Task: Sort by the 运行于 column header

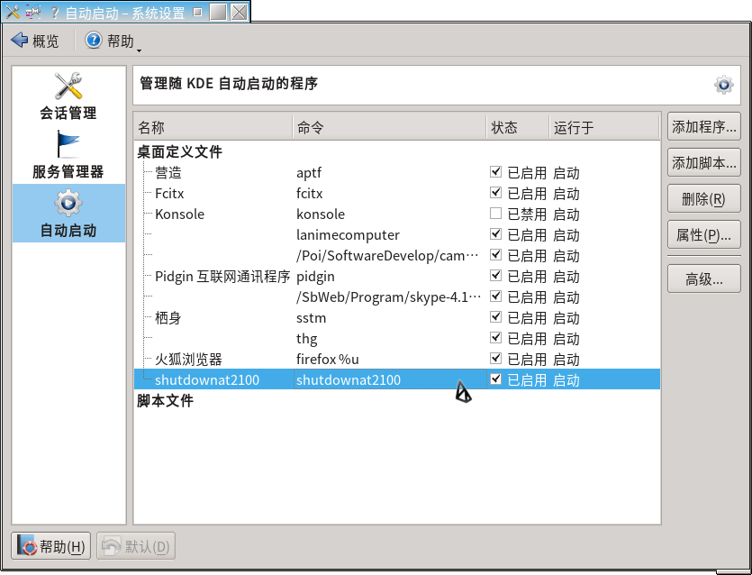Action: 604,127
